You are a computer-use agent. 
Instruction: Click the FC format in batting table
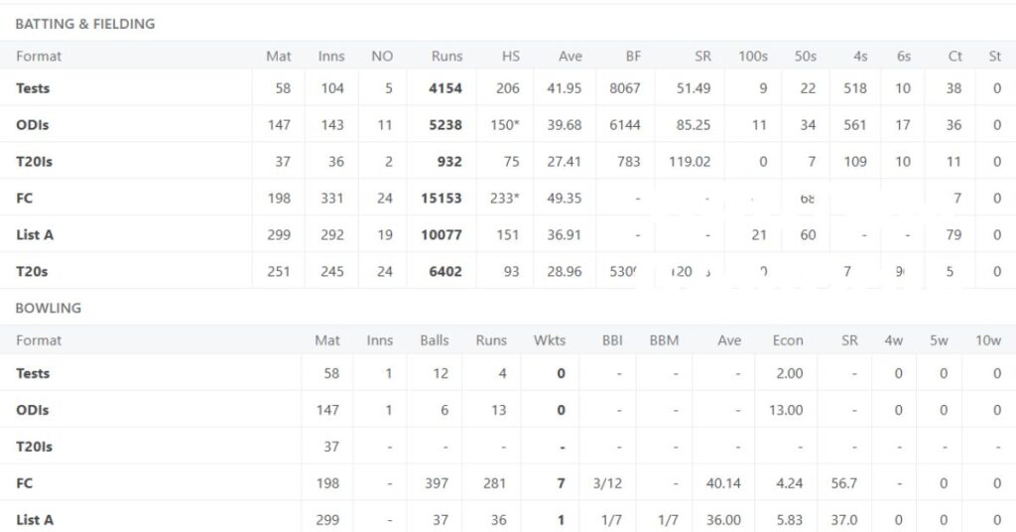[x=25, y=199]
